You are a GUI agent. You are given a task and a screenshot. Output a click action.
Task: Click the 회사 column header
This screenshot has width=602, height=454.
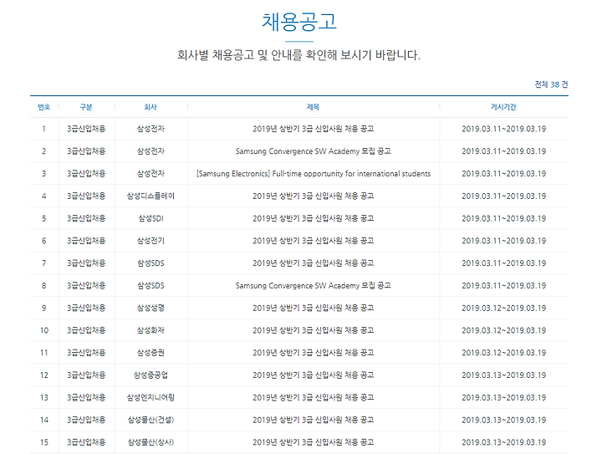(150, 107)
